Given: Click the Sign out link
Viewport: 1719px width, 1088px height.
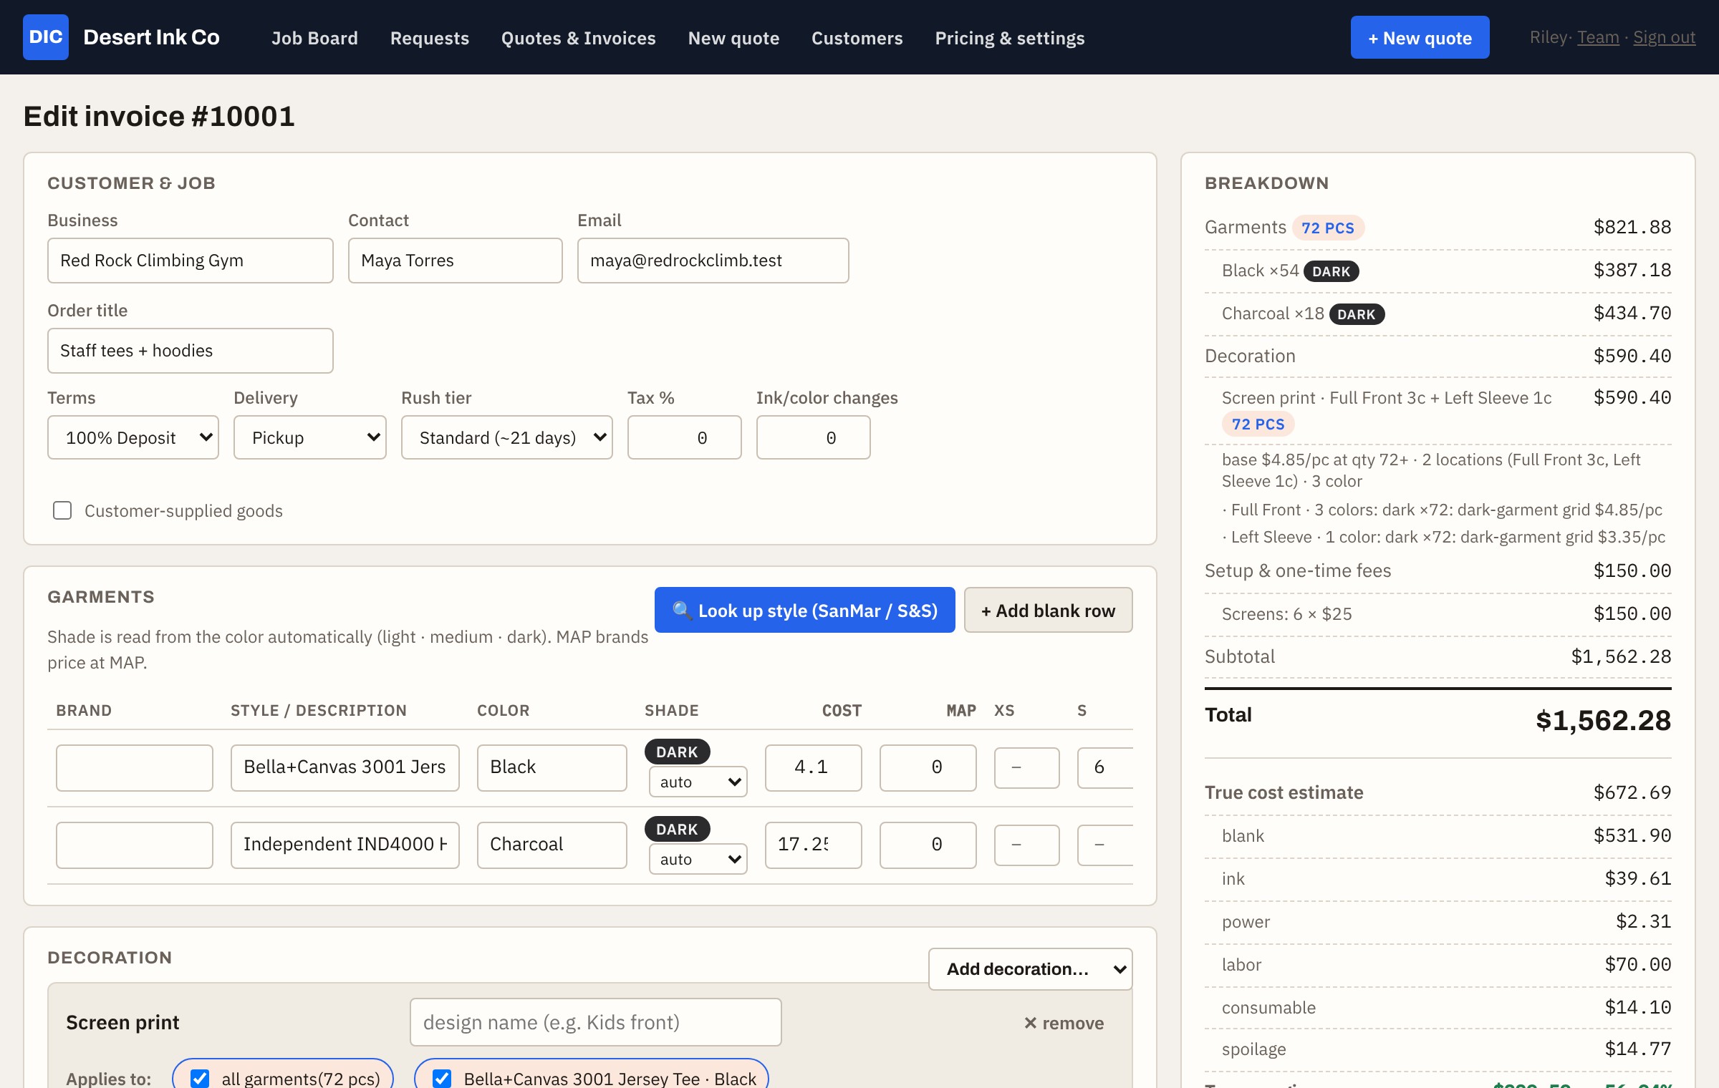Looking at the screenshot, I should point(1665,37).
